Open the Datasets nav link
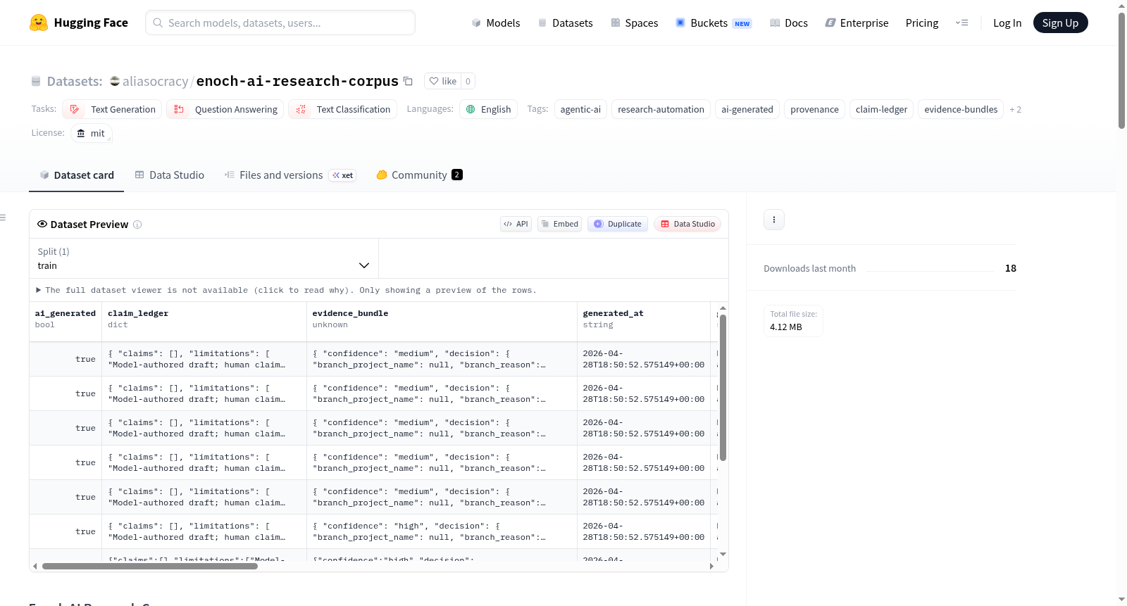1127x606 pixels. (x=565, y=23)
